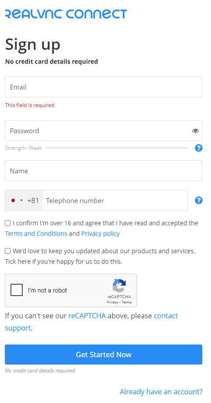The width and height of the screenshot is (211, 403).
Task: Focus the Email input field
Action: pos(104,87)
